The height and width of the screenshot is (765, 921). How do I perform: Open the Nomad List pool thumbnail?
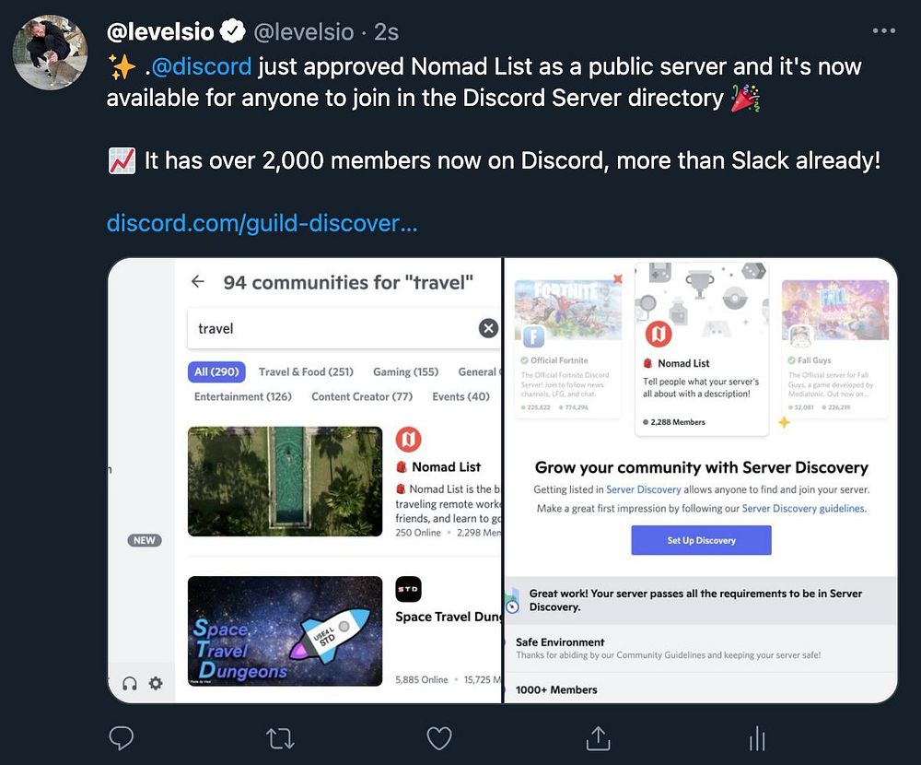[x=285, y=481]
